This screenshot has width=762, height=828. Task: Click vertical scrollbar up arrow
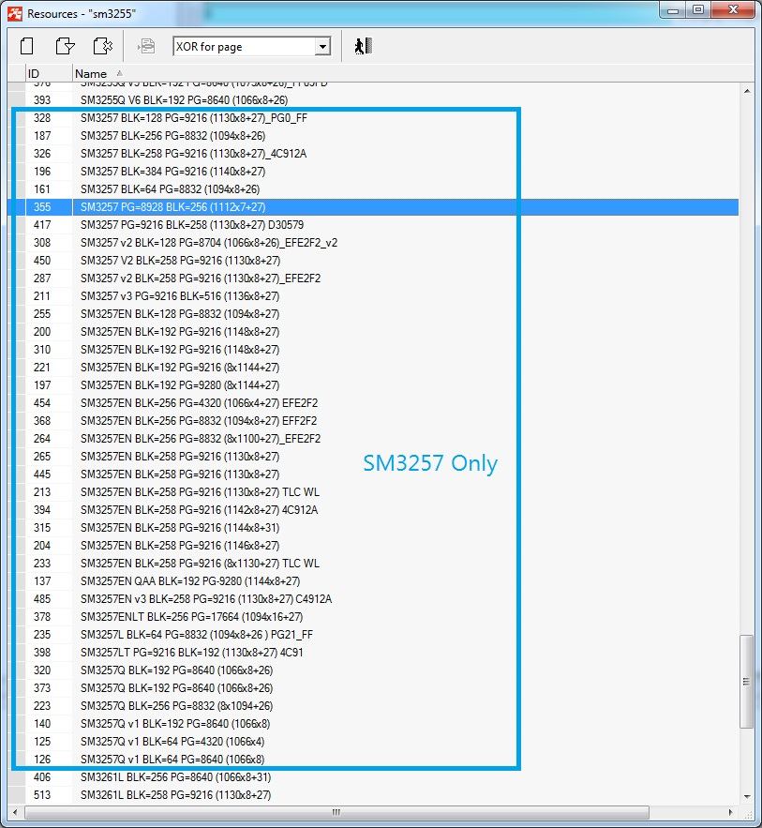tap(747, 91)
